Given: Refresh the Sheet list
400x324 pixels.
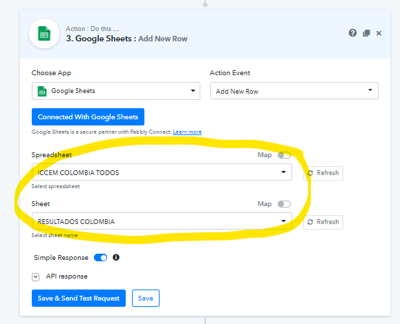Looking at the screenshot, I should pyautogui.click(x=323, y=222).
